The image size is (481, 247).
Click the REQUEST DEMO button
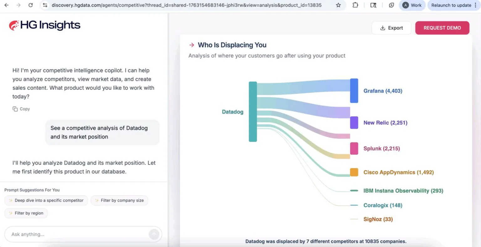pos(442,28)
